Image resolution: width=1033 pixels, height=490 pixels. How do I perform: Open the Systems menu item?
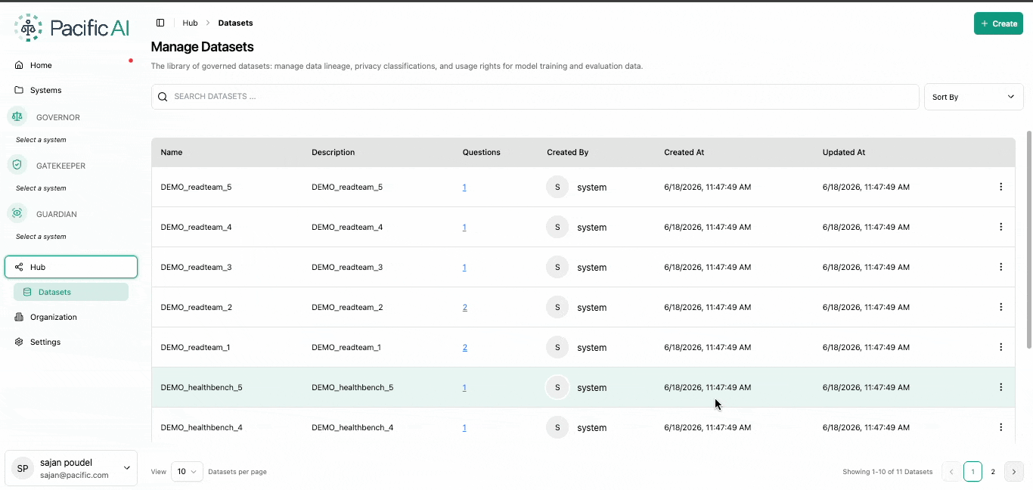point(71,90)
